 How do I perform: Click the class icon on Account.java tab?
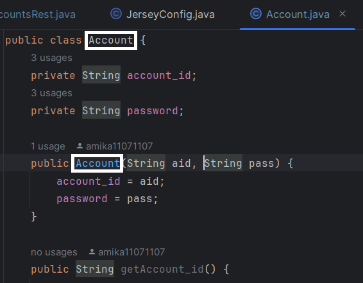(256, 13)
